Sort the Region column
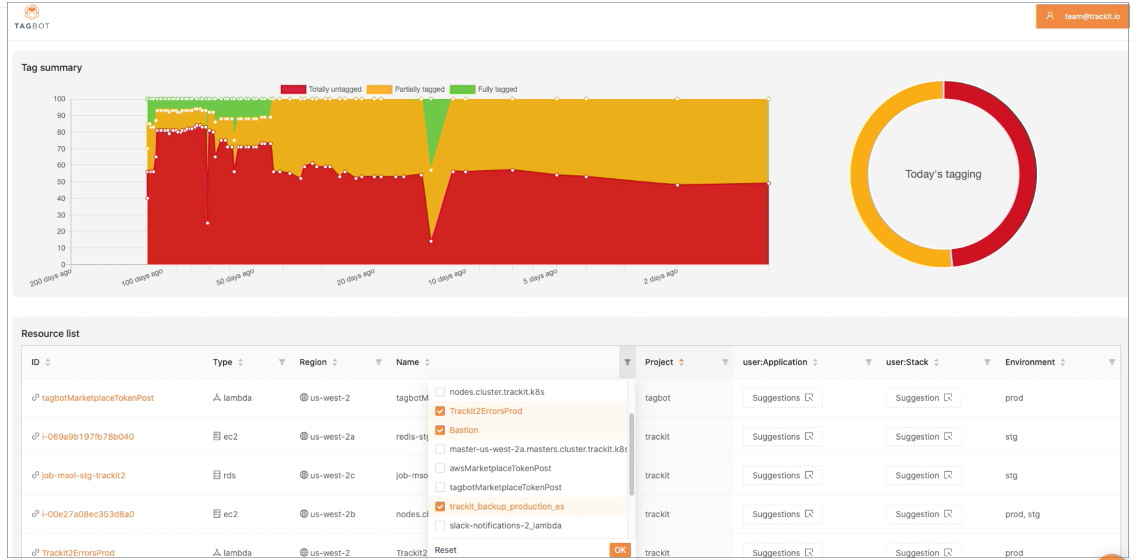This screenshot has width=1136, height=560. (x=335, y=362)
